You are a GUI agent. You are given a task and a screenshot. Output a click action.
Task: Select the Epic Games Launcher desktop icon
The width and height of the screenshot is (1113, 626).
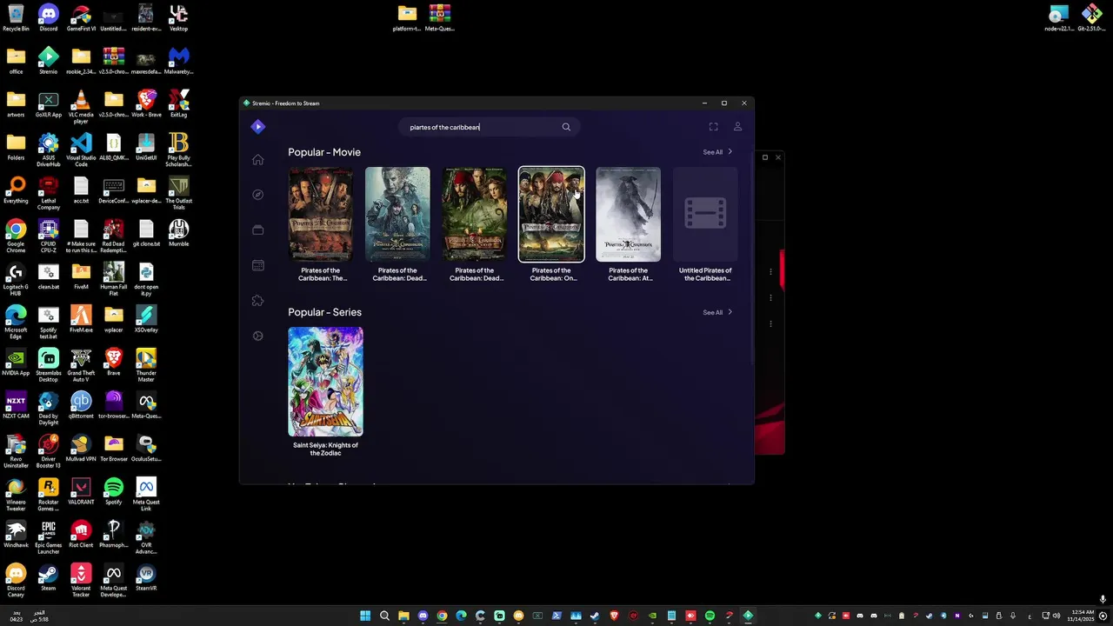(x=49, y=537)
